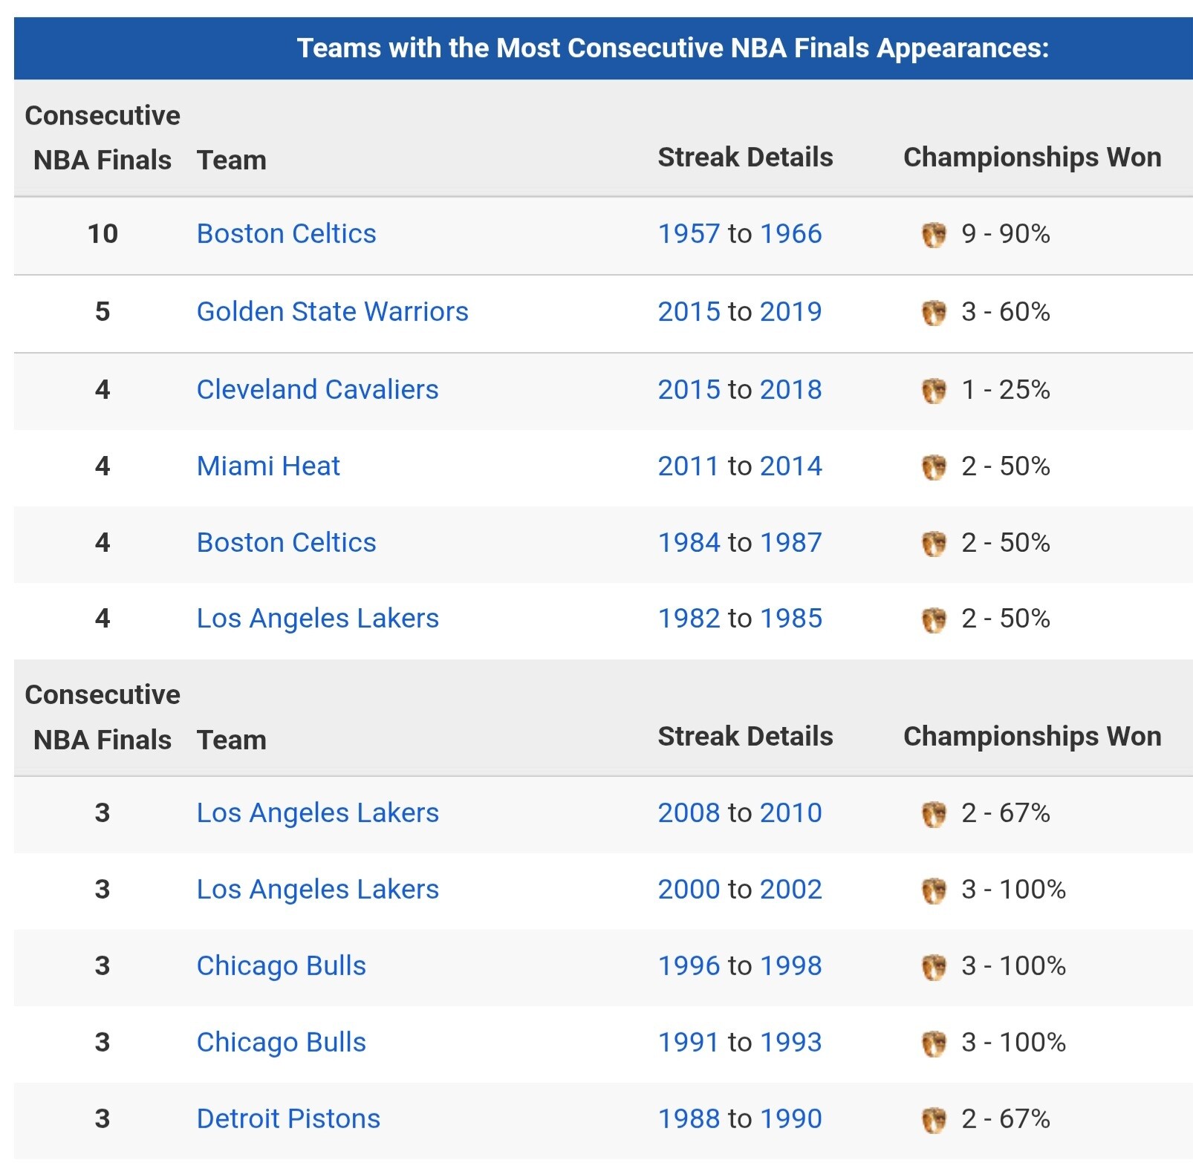Open the Detroit Pistons team link
Screen dimensions: 1193x1163
pyautogui.click(x=288, y=1119)
